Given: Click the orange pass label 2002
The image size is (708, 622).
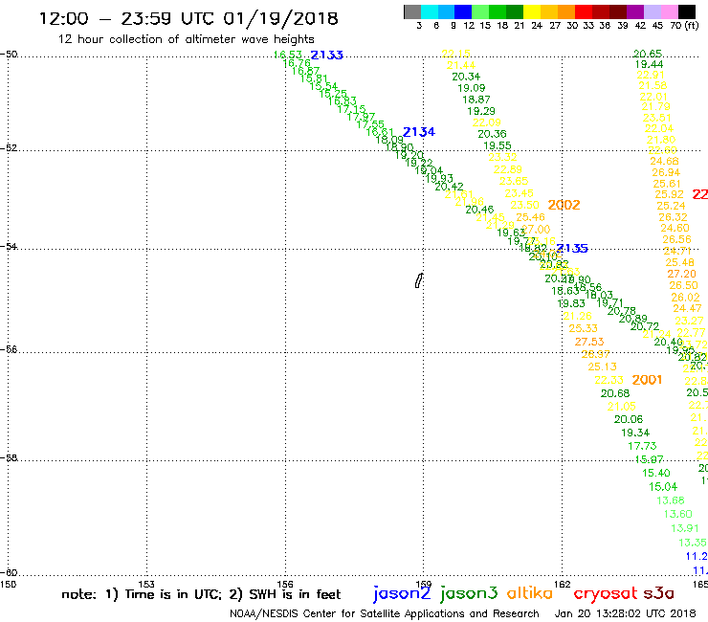Looking at the screenshot, I should click(x=564, y=205).
